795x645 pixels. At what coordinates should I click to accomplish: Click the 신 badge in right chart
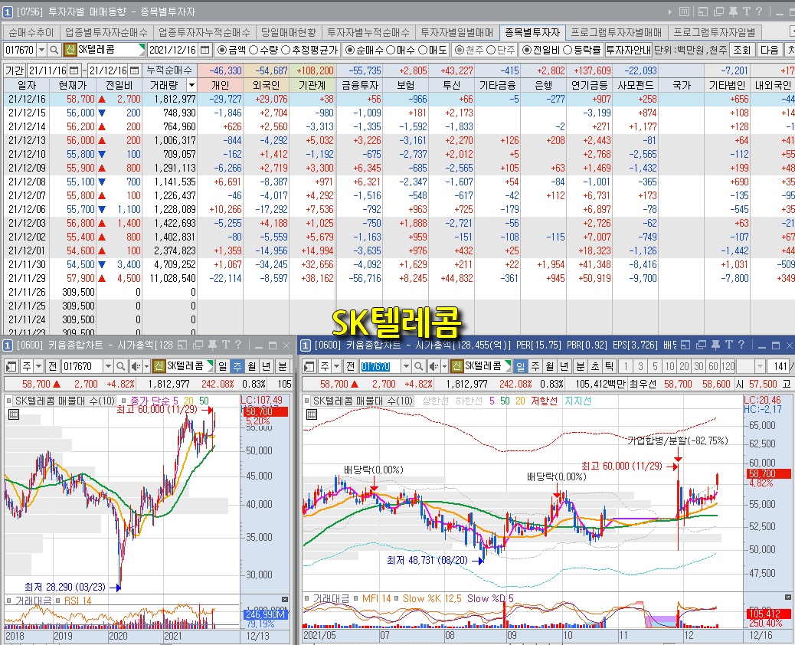point(456,365)
